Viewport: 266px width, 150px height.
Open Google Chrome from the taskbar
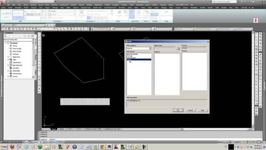pyautogui.click(x=102, y=147)
